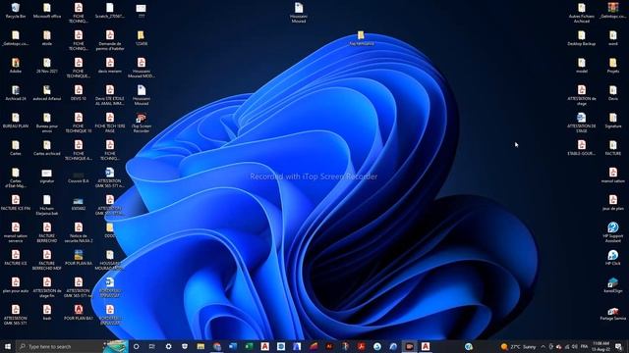Screen dimensions: 629x353
Task: Select the signatur image file
Action: point(47,176)
